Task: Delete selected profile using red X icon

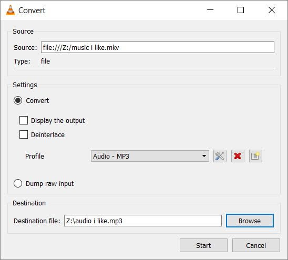Action: [x=238, y=156]
